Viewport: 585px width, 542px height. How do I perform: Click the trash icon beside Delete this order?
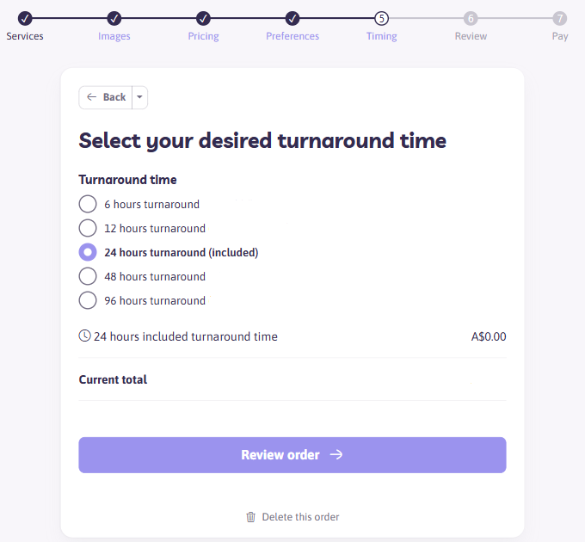click(x=250, y=517)
